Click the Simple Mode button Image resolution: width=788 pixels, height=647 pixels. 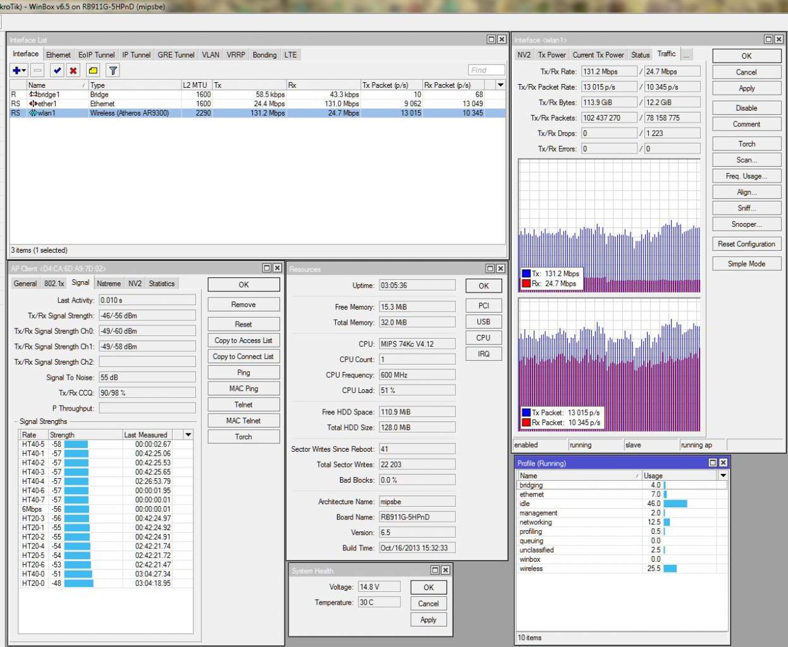point(746,263)
